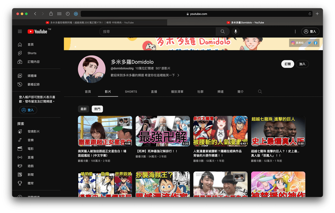
Task: Switch to the channel 直播 tab
Action: pos(154,92)
